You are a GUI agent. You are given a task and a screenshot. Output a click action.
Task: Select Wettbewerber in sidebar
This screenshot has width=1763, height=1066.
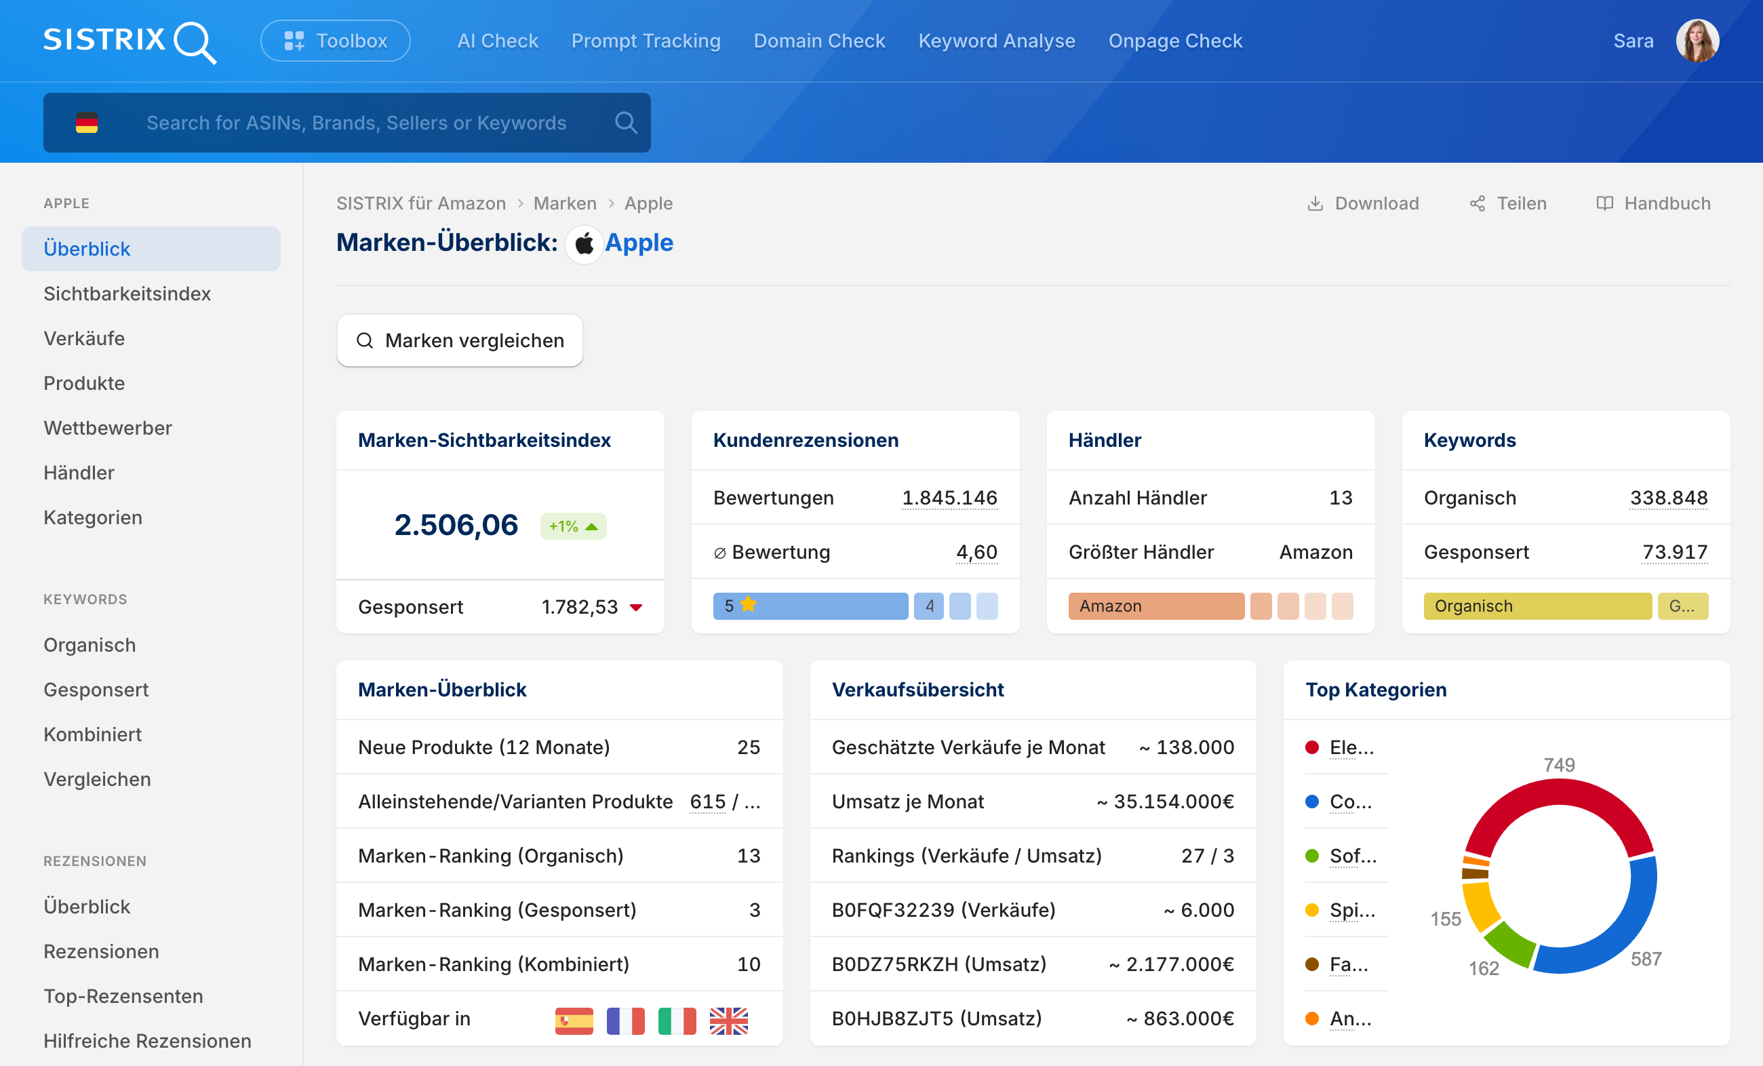108,428
